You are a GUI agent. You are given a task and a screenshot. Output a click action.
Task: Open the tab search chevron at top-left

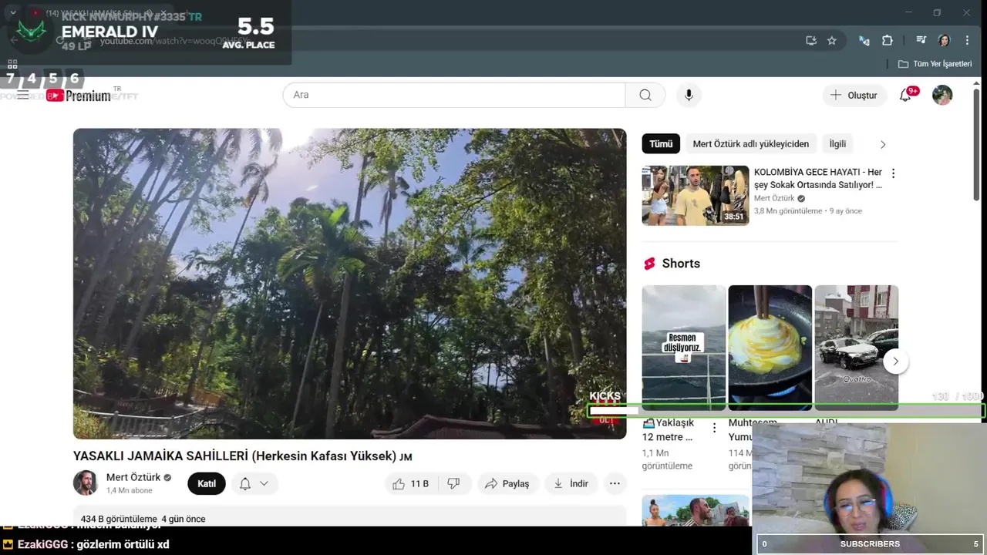(x=13, y=12)
